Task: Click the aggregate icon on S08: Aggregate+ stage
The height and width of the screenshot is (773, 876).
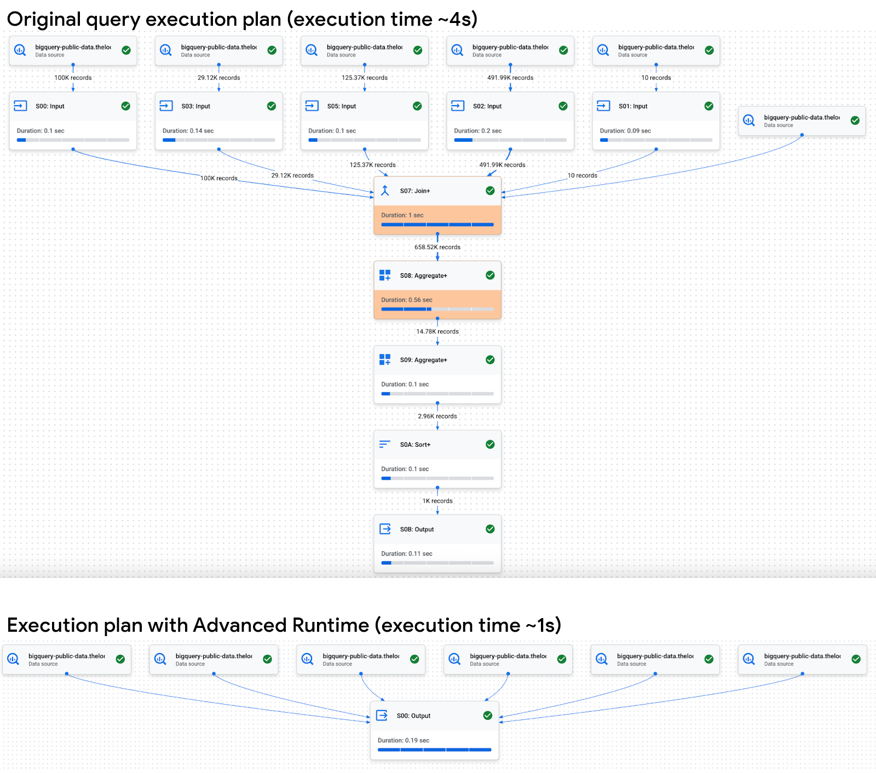Action: pyautogui.click(x=385, y=275)
